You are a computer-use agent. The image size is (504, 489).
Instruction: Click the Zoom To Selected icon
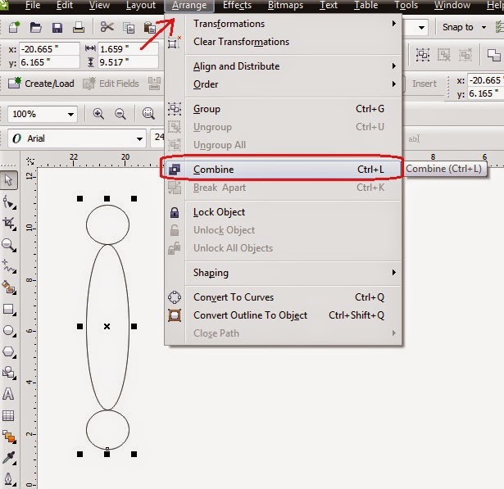click(x=148, y=113)
